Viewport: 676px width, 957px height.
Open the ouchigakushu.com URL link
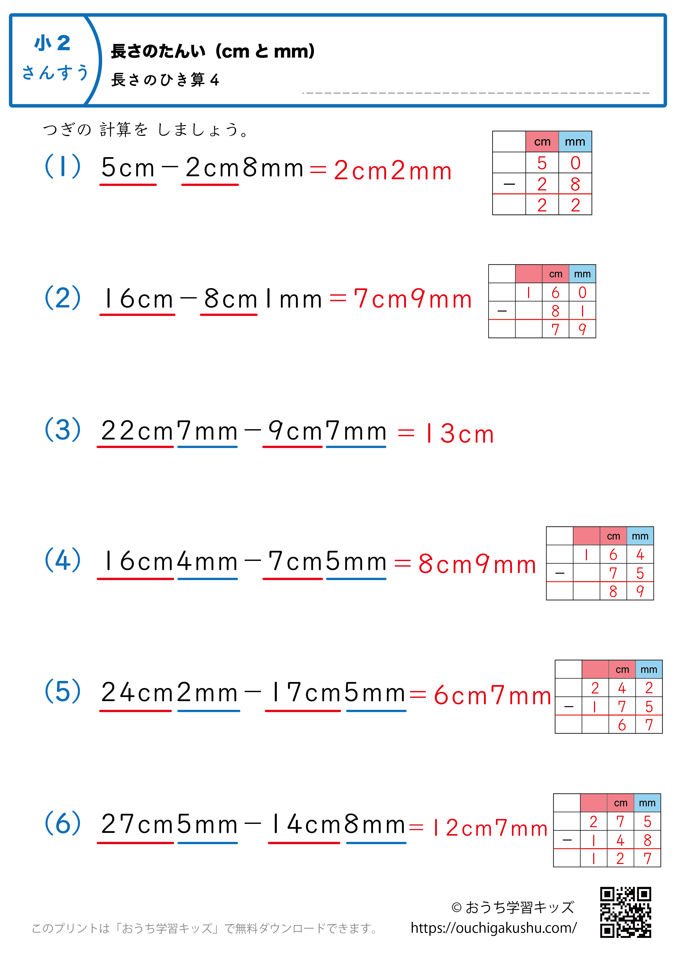coord(494,928)
